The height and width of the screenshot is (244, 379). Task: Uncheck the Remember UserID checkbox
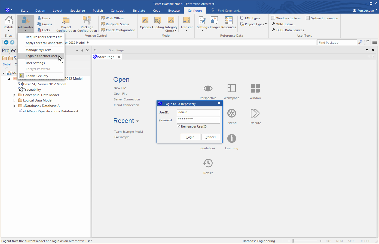click(179, 126)
